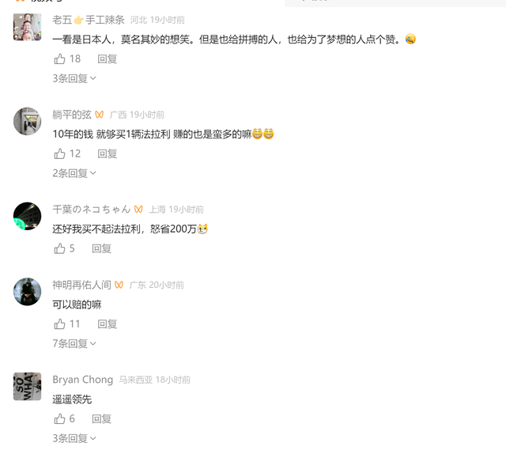Expand the 3条回复 under 老五's comment

[74, 78]
